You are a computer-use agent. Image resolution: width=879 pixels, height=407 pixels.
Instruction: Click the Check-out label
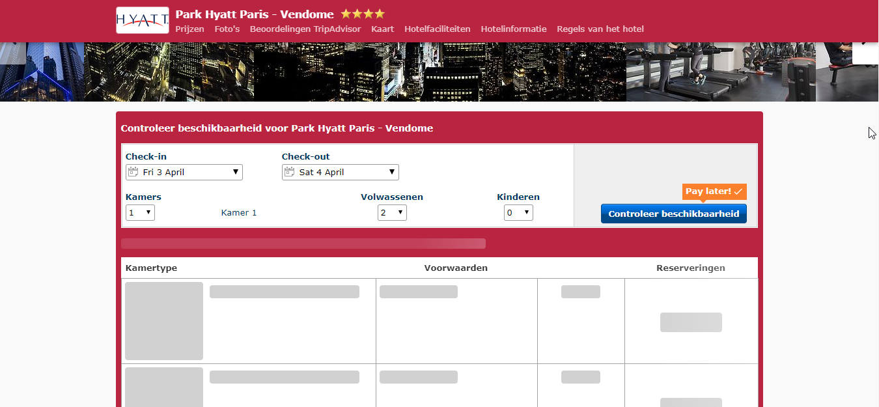point(306,157)
